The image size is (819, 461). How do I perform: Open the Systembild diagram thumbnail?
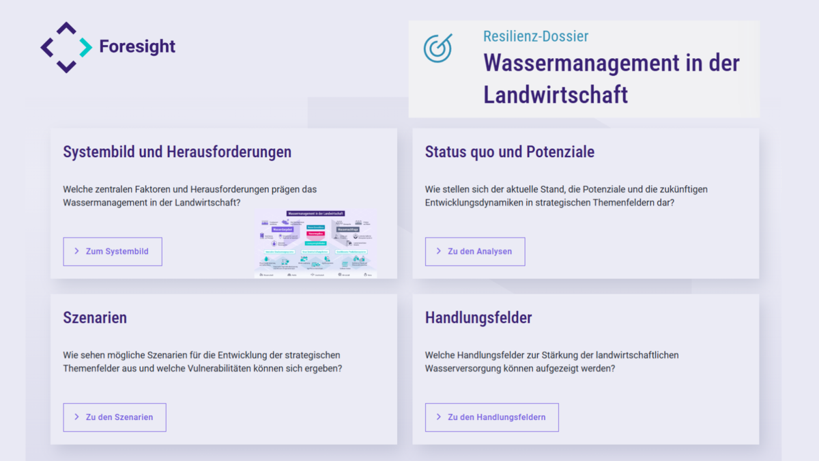[x=315, y=244]
